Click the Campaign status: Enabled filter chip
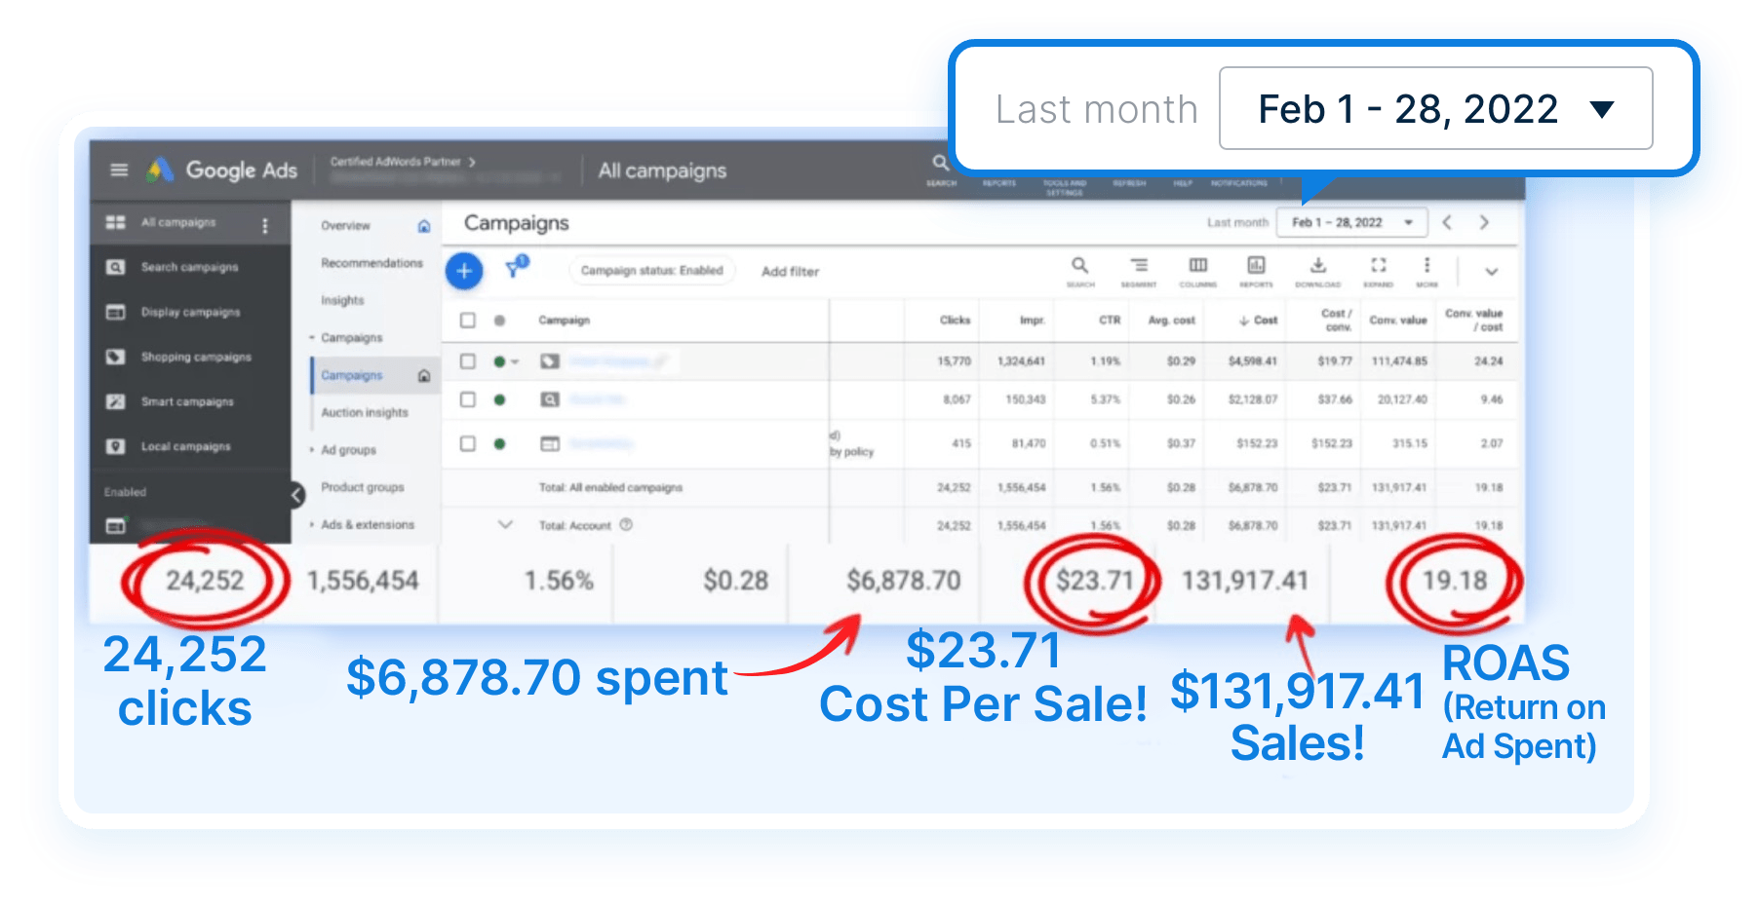 point(651,271)
